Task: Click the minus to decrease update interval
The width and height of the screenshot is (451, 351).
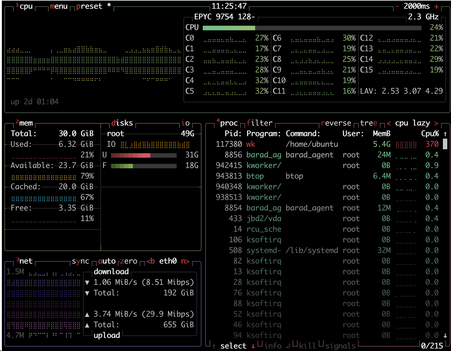Action: [x=397, y=7]
